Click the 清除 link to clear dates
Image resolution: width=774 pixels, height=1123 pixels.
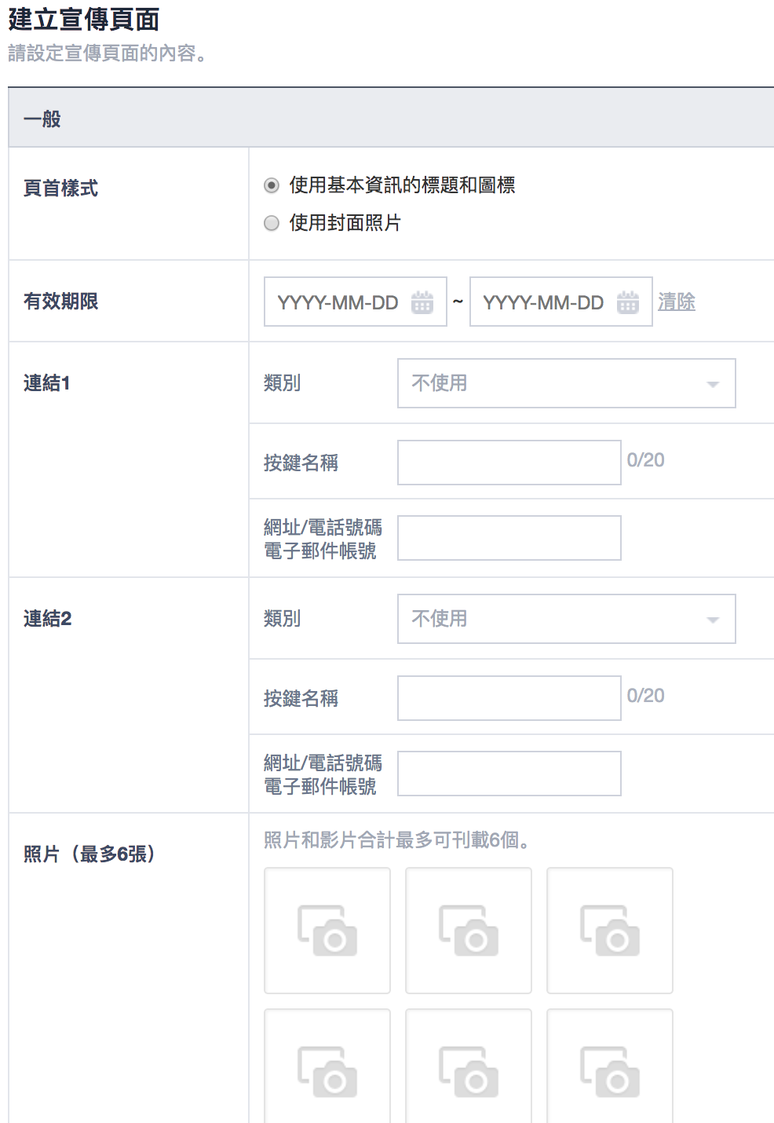coord(677,302)
